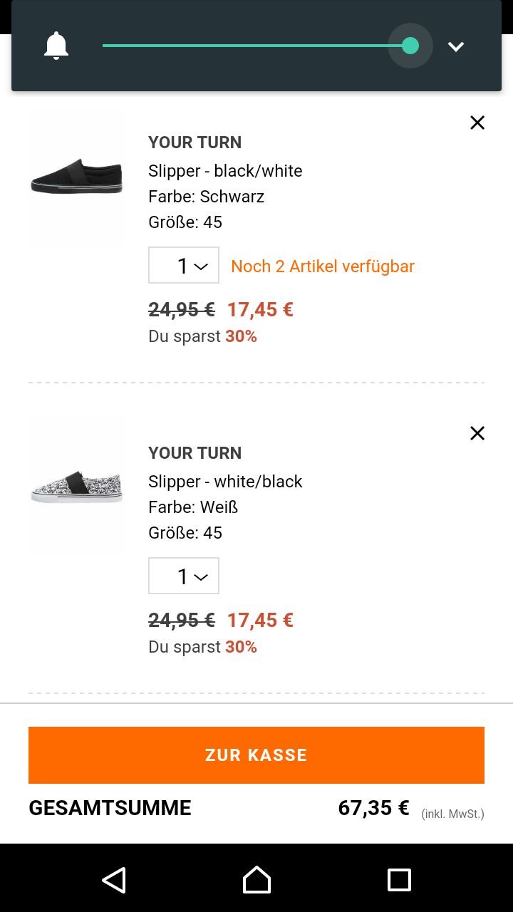The image size is (513, 912).
Task: Open the black slipper product image
Action: pos(77,178)
